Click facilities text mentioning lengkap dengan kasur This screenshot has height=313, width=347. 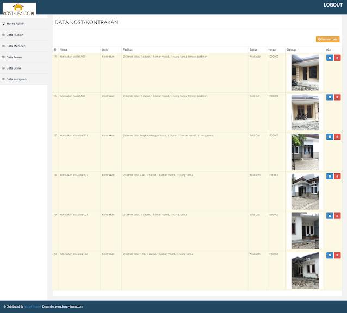click(168, 135)
